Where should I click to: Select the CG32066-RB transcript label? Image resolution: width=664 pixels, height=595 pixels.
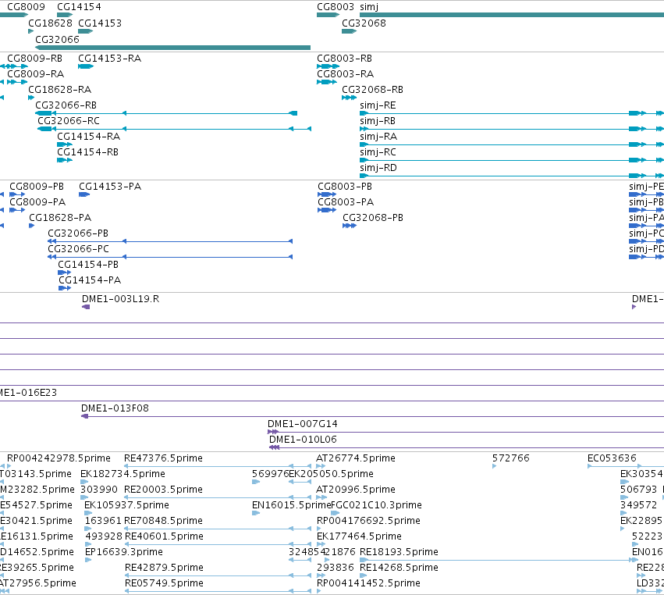[x=66, y=105]
